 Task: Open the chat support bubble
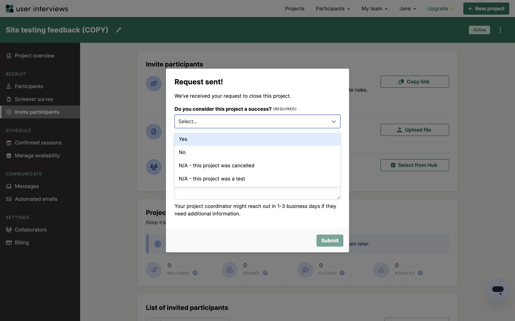(498, 290)
